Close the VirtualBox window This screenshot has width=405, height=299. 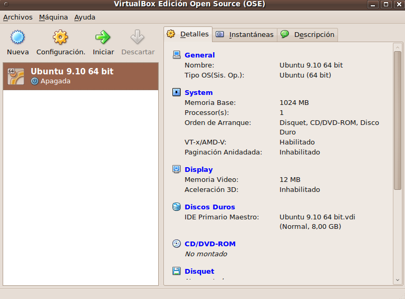(x=399, y=4)
